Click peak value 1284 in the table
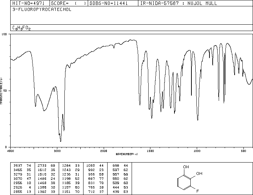Screen dimensions: 253x195 66,166
